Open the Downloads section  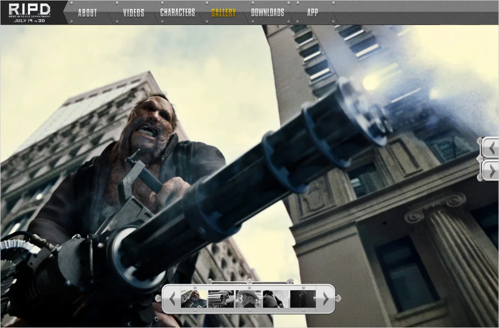(268, 13)
